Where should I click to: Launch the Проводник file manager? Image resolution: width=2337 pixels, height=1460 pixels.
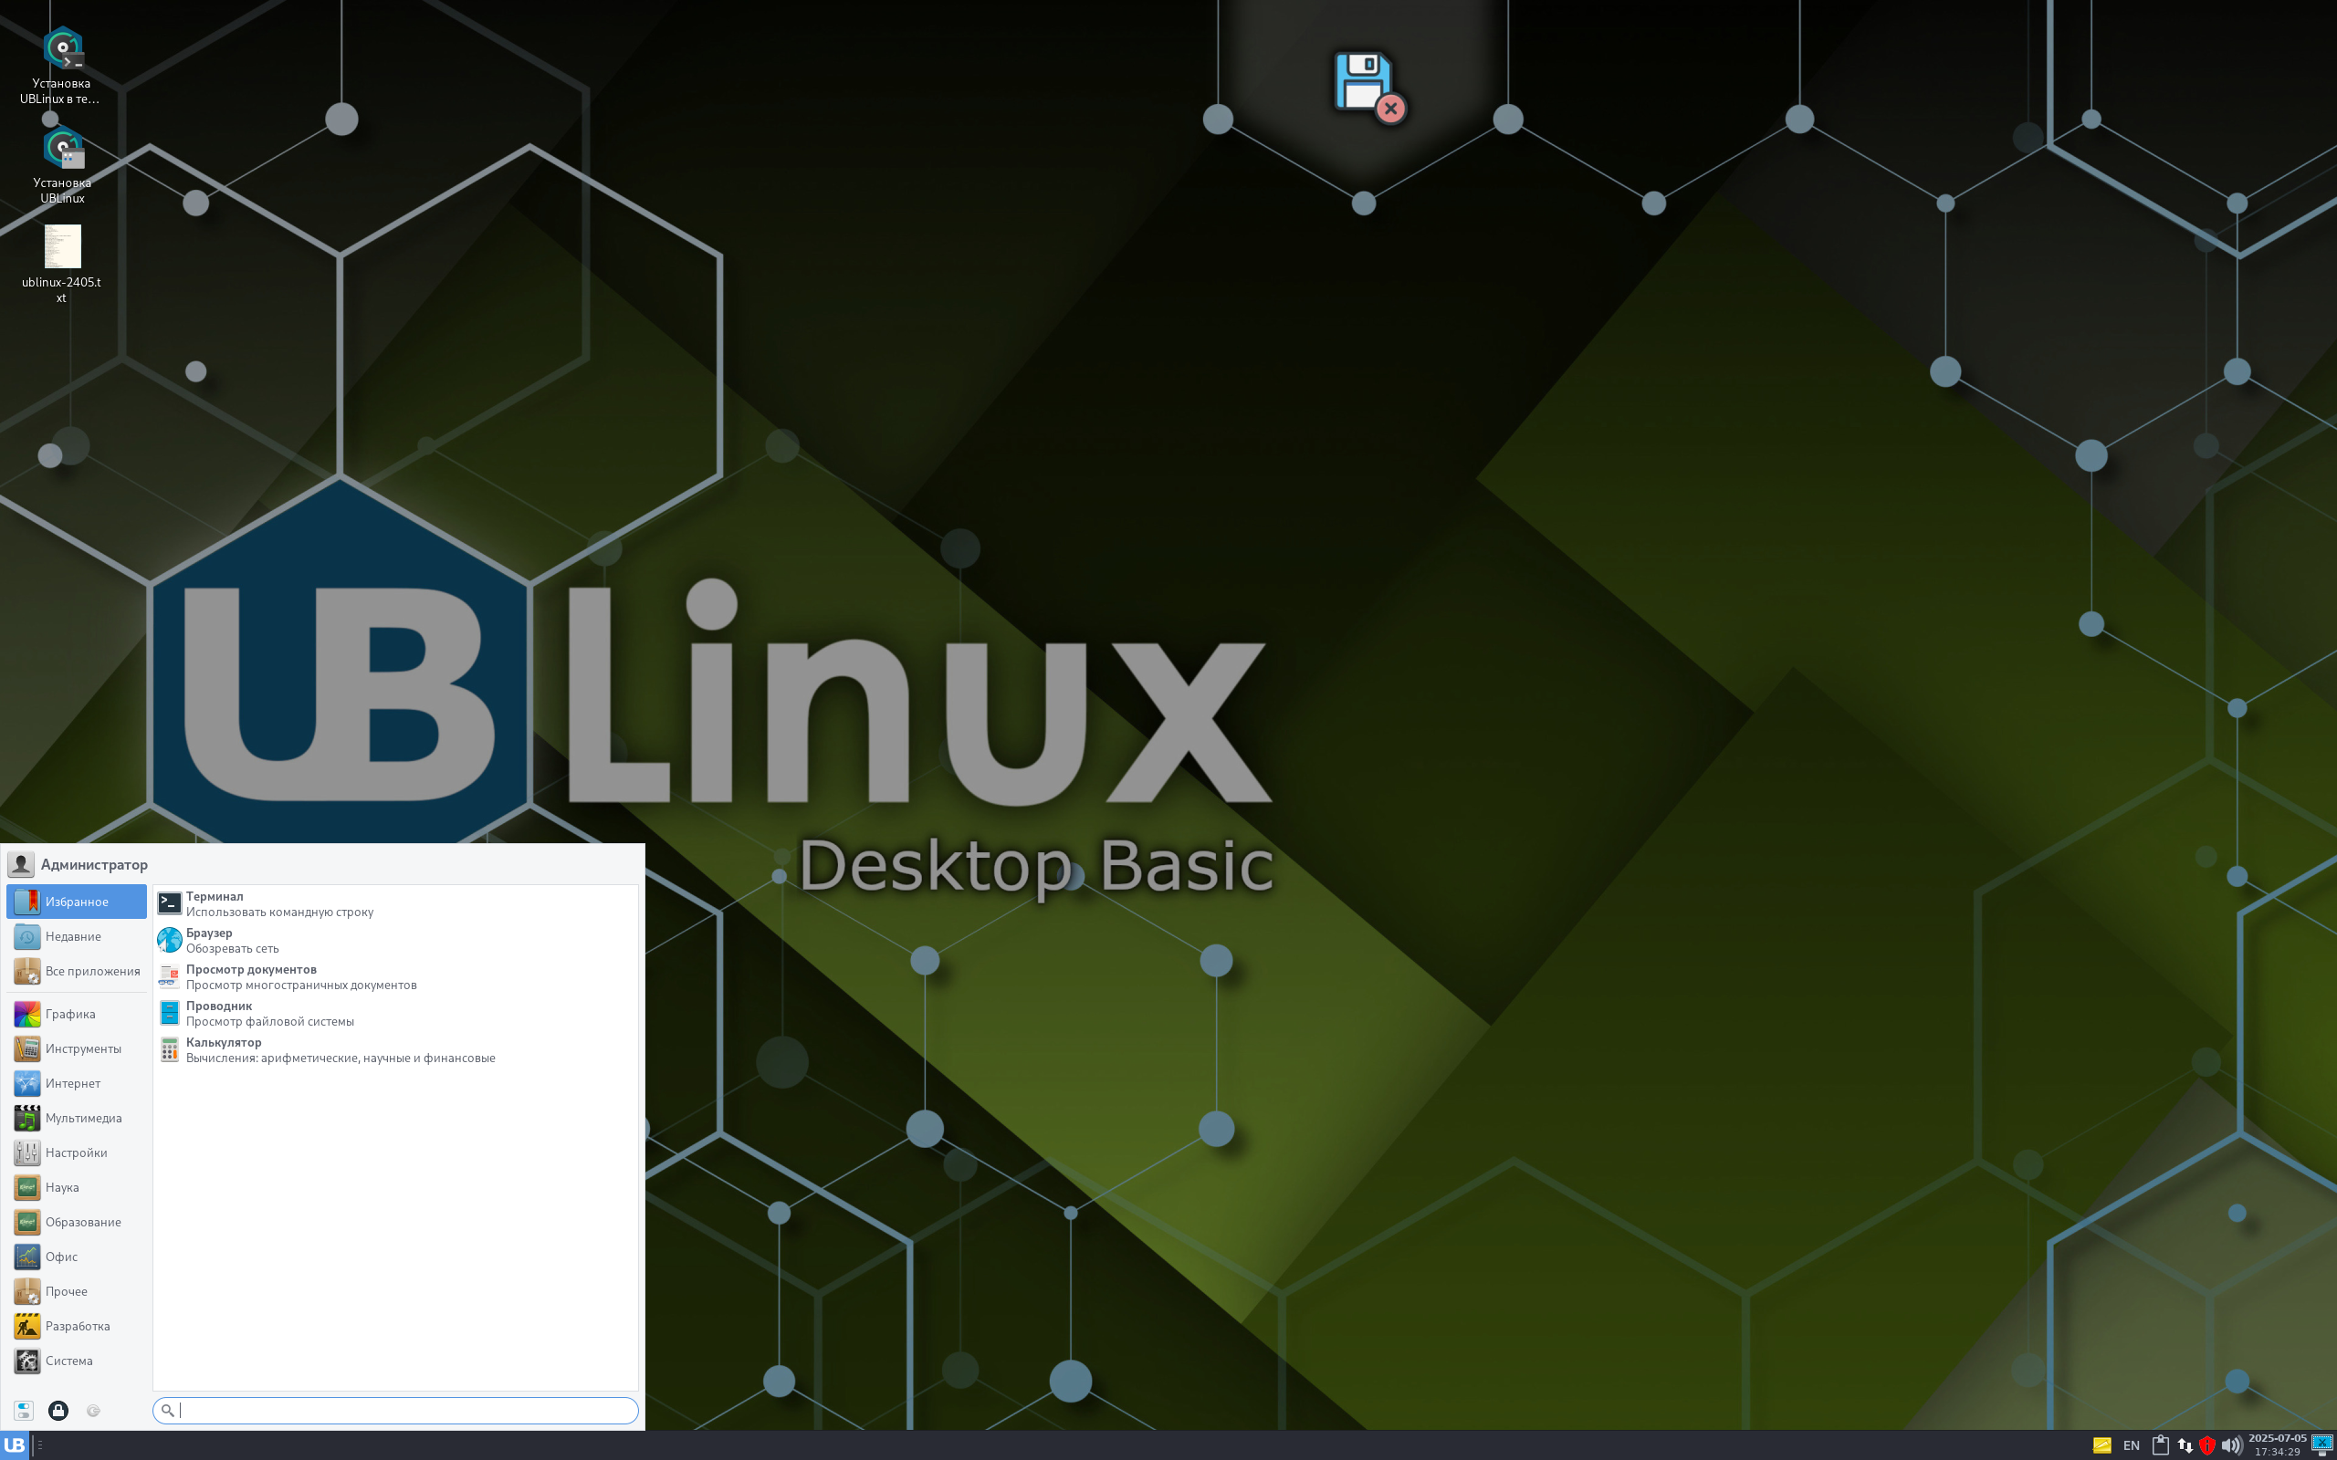[x=395, y=1013]
